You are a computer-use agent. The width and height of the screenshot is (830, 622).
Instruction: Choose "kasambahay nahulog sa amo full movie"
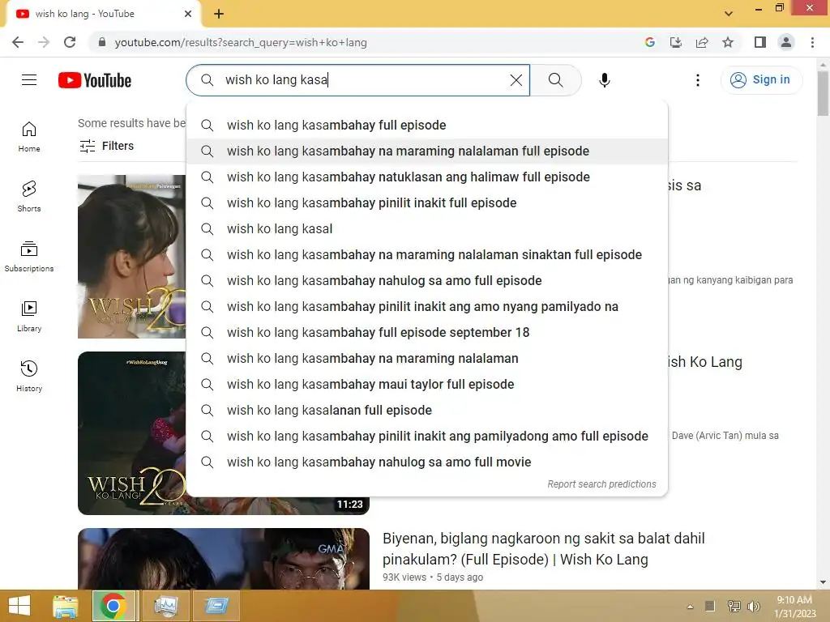[427, 462]
